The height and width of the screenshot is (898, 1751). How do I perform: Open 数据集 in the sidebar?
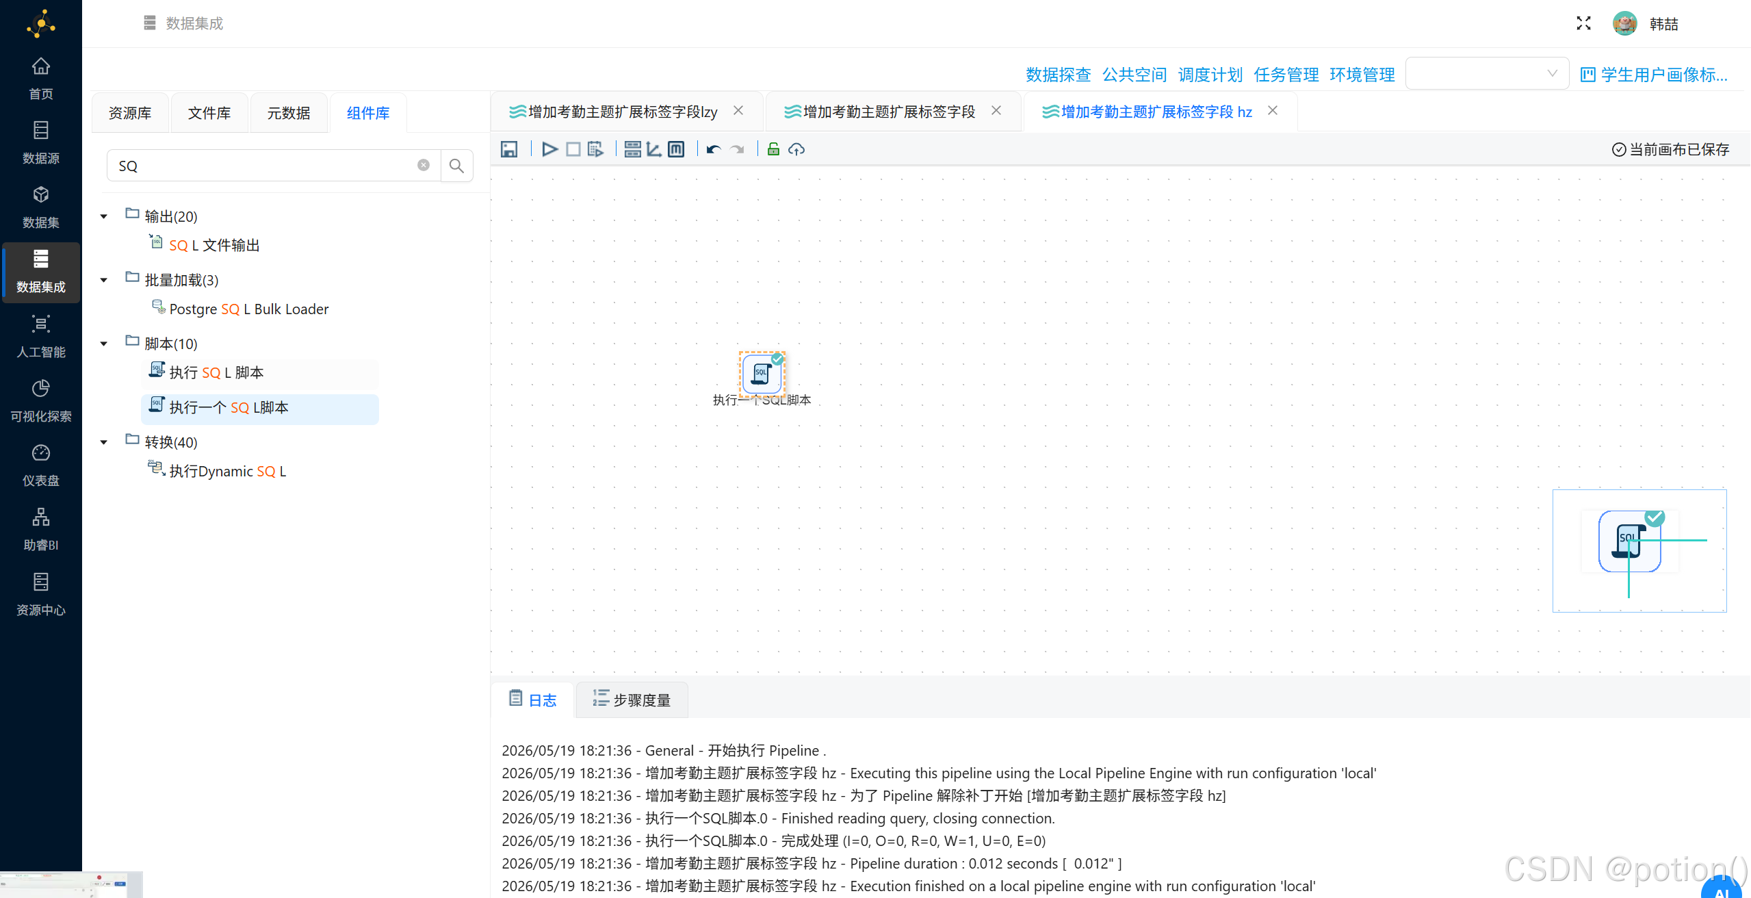point(41,207)
